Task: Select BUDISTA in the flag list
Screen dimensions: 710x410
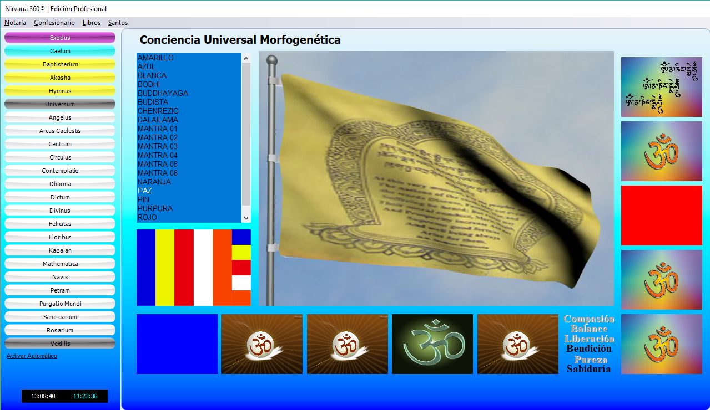Action: (x=189, y=102)
